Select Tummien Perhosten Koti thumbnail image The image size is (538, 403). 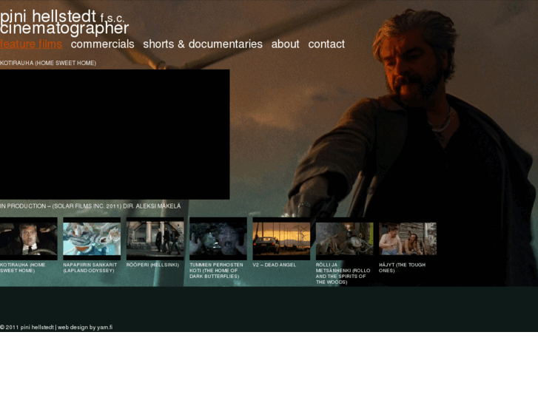coord(218,239)
